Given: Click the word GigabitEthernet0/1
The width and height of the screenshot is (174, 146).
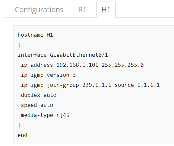Looking at the screenshot, I should [x=79, y=55].
